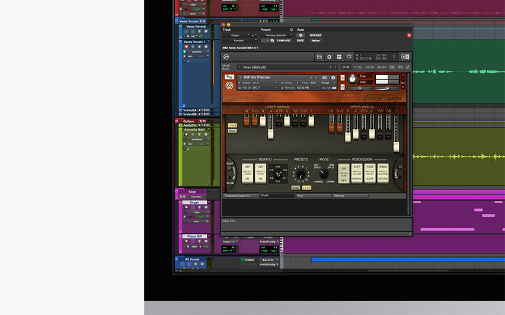Screen dimensions: 505x315
Task: Select rack page 17-32 tab
Action: coord(357,67)
